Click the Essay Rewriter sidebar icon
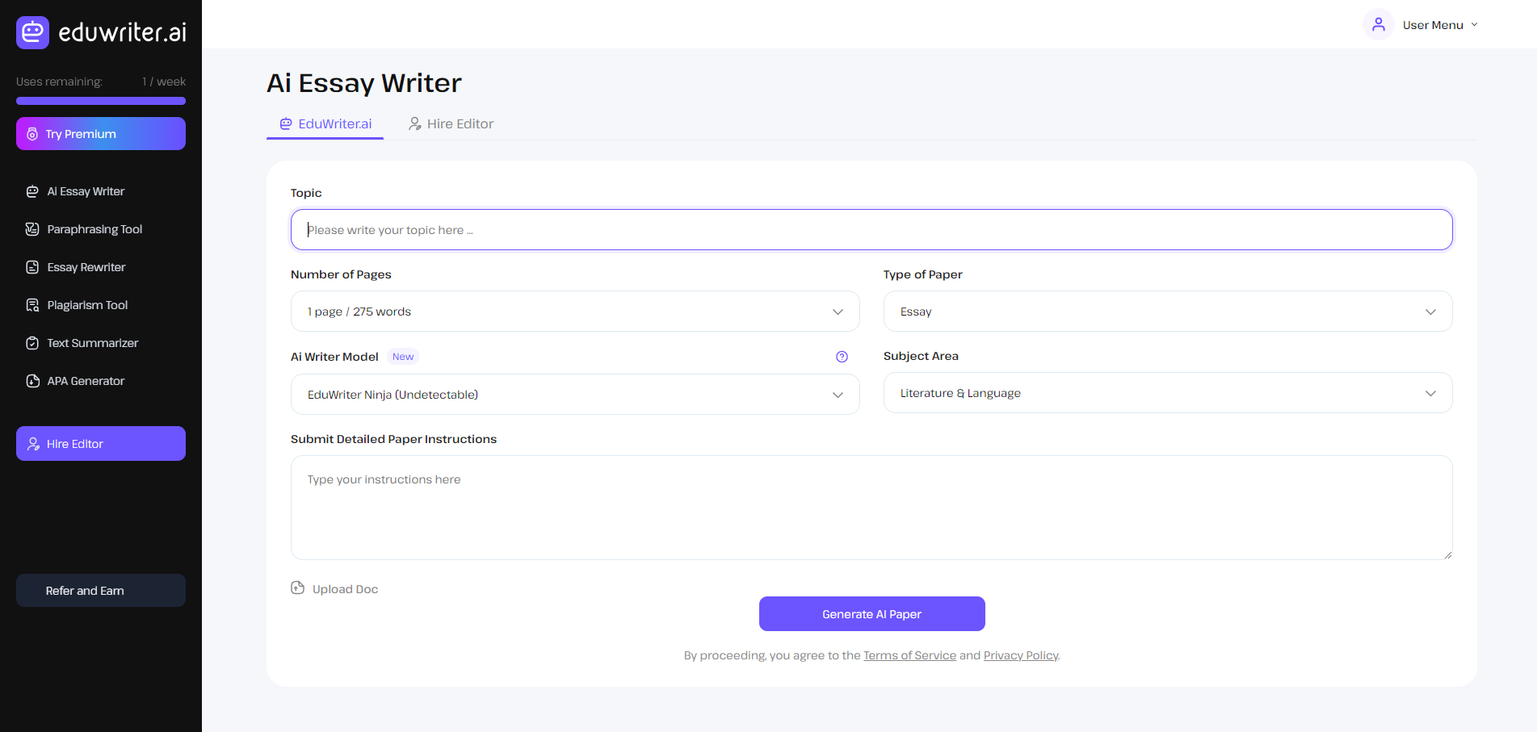The height and width of the screenshot is (732, 1537). (32, 267)
